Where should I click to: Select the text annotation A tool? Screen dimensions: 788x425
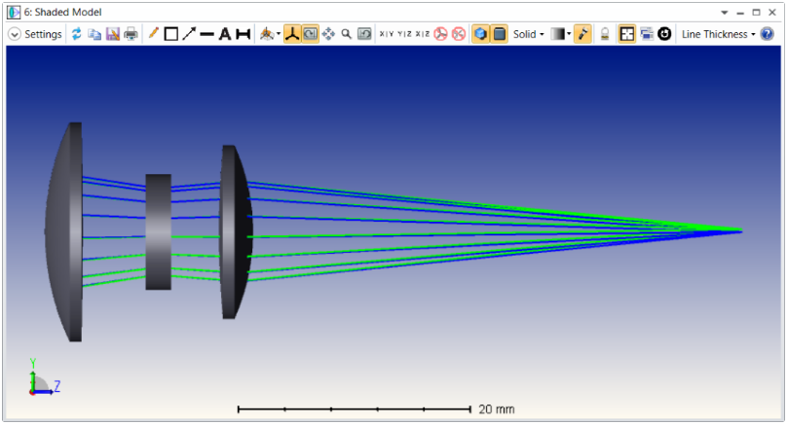click(225, 34)
